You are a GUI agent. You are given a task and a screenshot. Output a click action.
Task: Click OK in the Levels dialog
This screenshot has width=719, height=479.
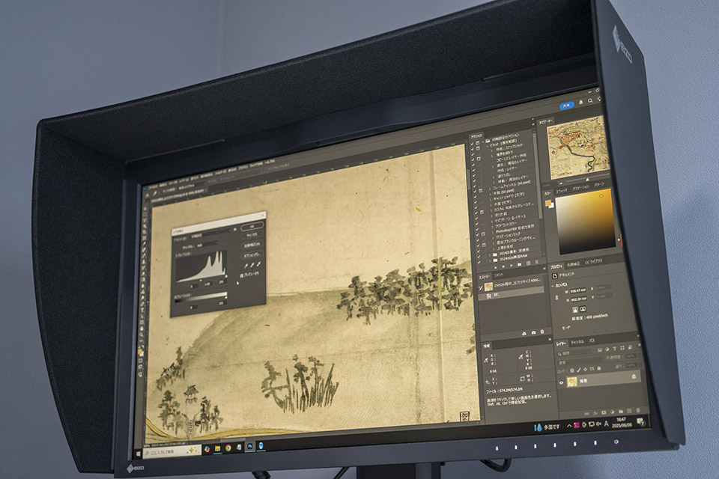[x=252, y=225]
